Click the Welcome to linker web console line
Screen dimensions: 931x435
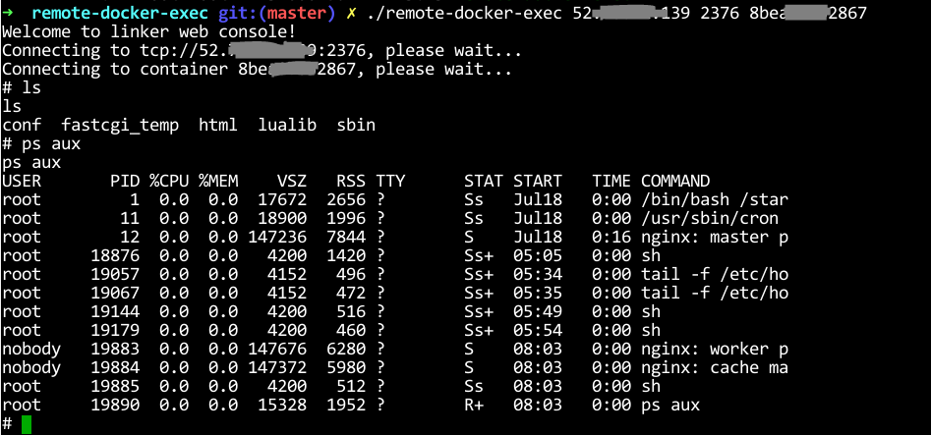(149, 31)
